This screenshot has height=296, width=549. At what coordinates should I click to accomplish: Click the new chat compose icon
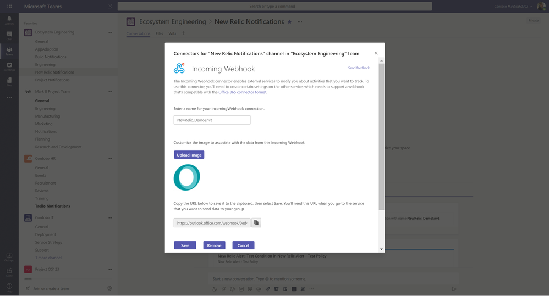(109, 6)
